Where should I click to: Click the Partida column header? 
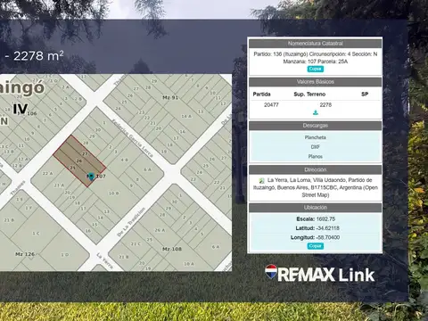click(261, 95)
